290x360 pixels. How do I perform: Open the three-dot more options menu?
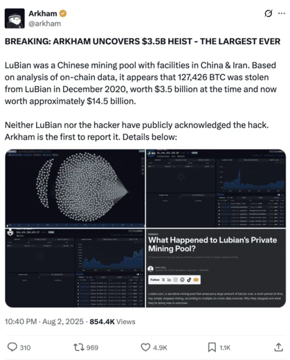coord(282,13)
